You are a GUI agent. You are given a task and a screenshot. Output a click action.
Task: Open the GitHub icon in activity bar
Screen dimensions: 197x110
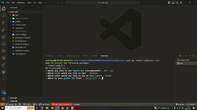[x=3, y=72]
